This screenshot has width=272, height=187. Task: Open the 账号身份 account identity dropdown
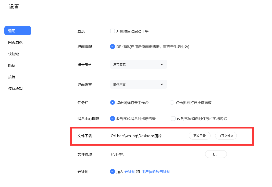138,64
